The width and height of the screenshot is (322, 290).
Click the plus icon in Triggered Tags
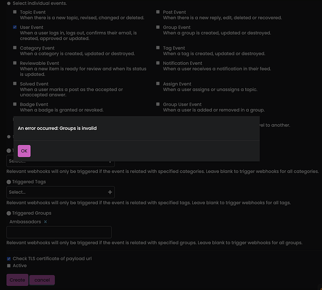(x=110, y=192)
